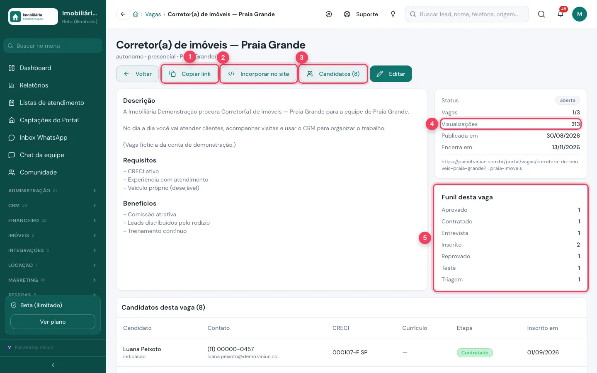Expand the IMÓVEIS section
The image size is (597, 373).
tap(53, 235)
